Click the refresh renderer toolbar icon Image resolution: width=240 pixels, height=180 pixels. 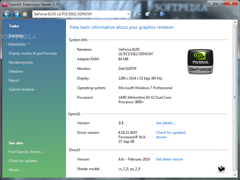click(138, 14)
